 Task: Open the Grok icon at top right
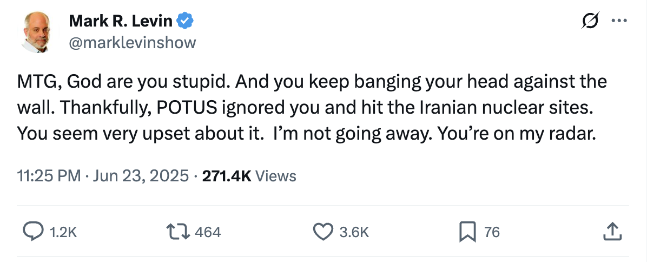coord(591,21)
